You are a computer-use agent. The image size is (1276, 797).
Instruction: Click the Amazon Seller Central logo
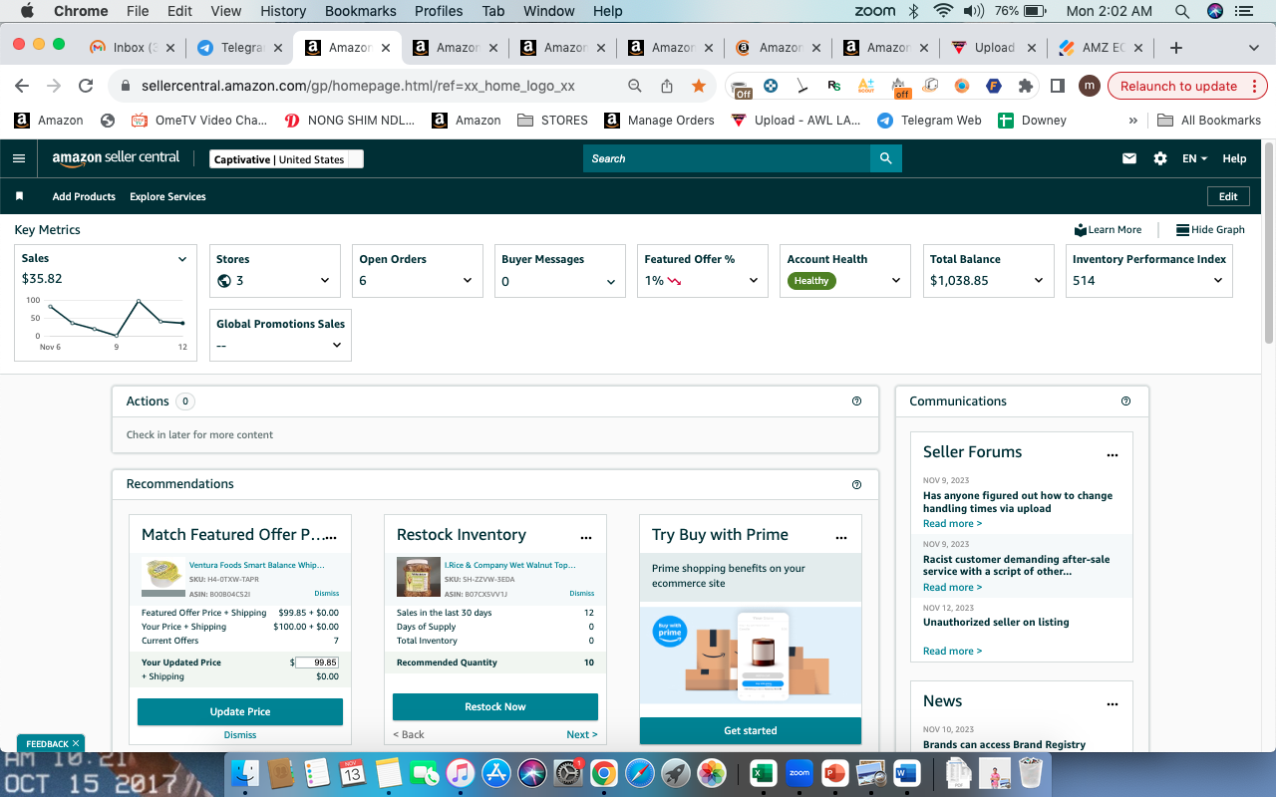[116, 158]
